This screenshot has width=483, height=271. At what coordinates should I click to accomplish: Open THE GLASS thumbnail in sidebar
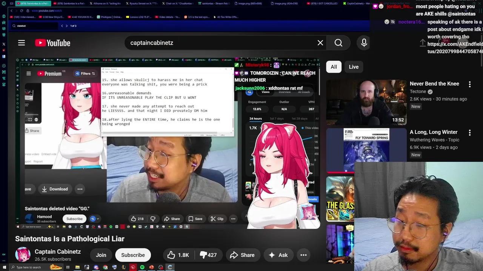click(340, 199)
